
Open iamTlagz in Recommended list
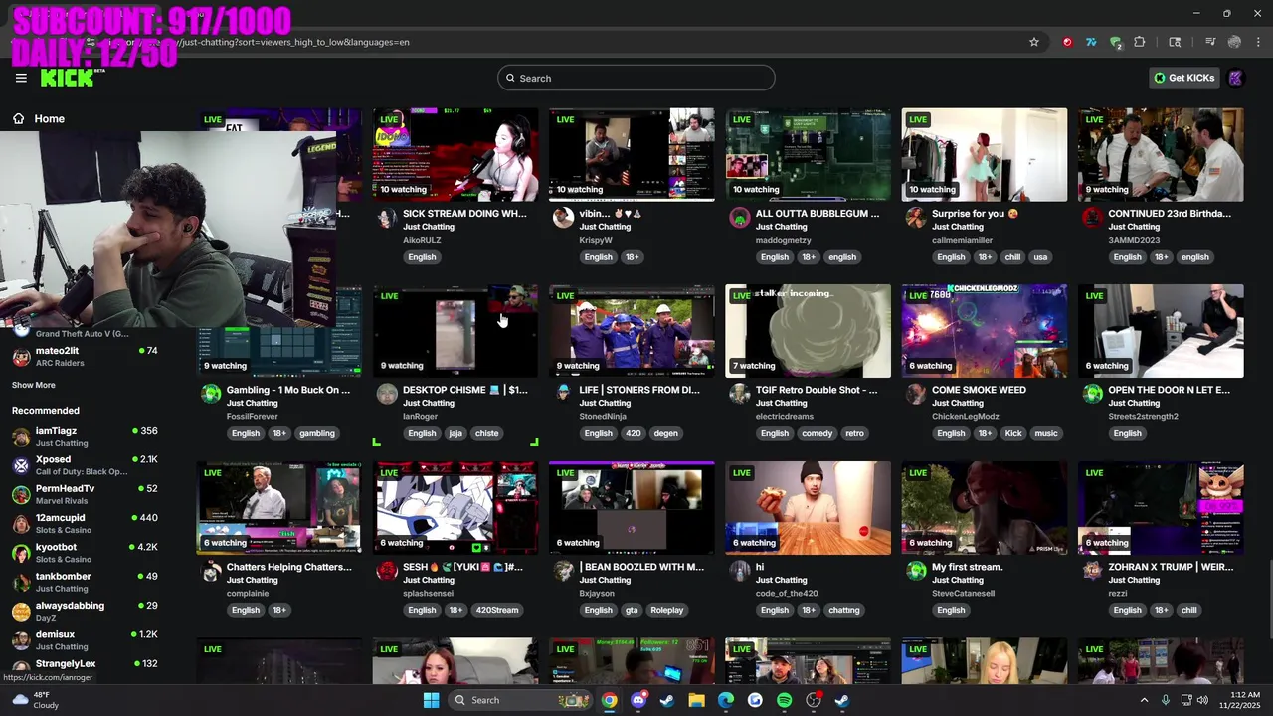point(85,436)
